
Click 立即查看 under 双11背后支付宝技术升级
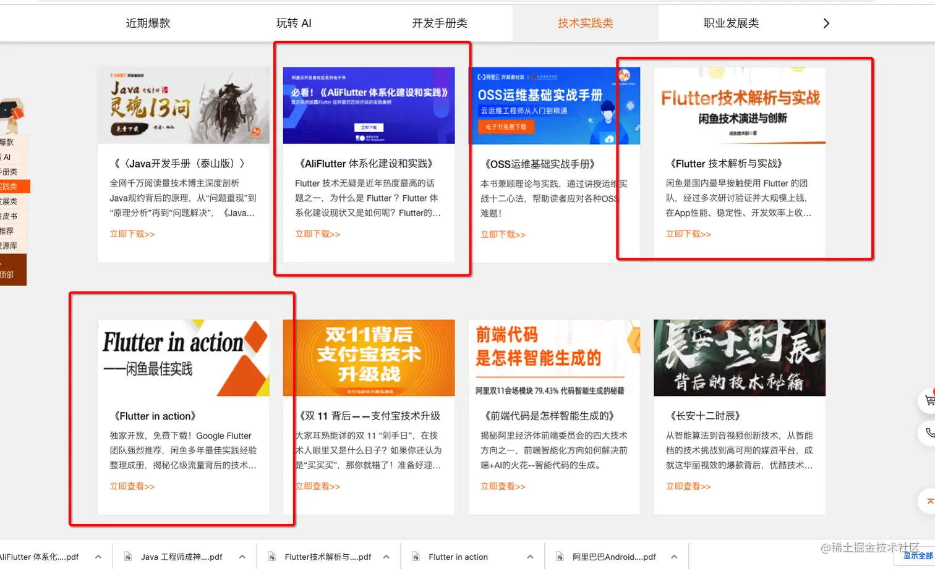click(318, 486)
